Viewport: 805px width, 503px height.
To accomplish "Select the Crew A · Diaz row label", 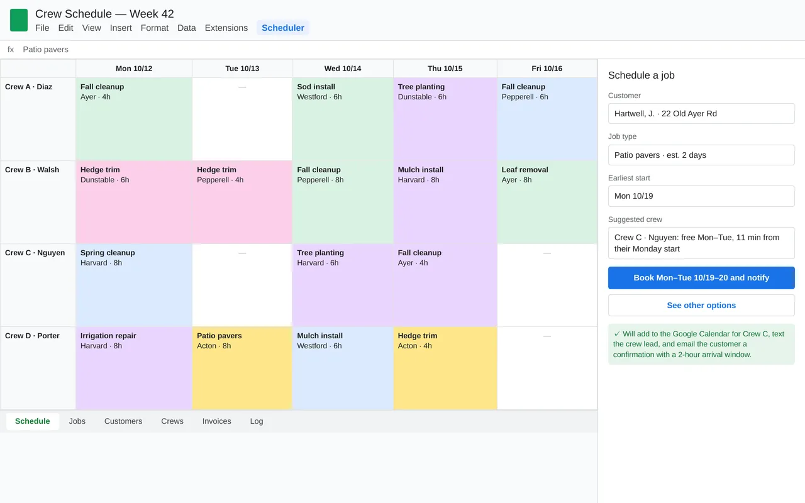I will [x=38, y=119].
